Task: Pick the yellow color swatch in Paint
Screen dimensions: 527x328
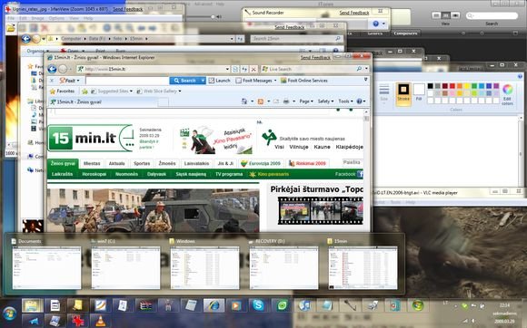Action: tap(467, 86)
